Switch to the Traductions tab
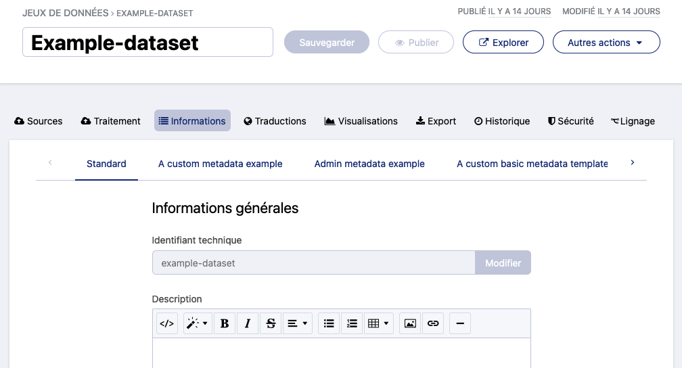This screenshot has height=368, width=682. [275, 121]
